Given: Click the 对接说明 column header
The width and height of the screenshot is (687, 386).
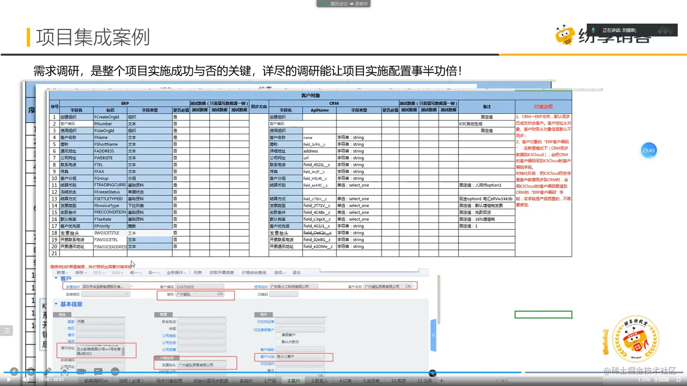Looking at the screenshot, I should click(543, 107).
